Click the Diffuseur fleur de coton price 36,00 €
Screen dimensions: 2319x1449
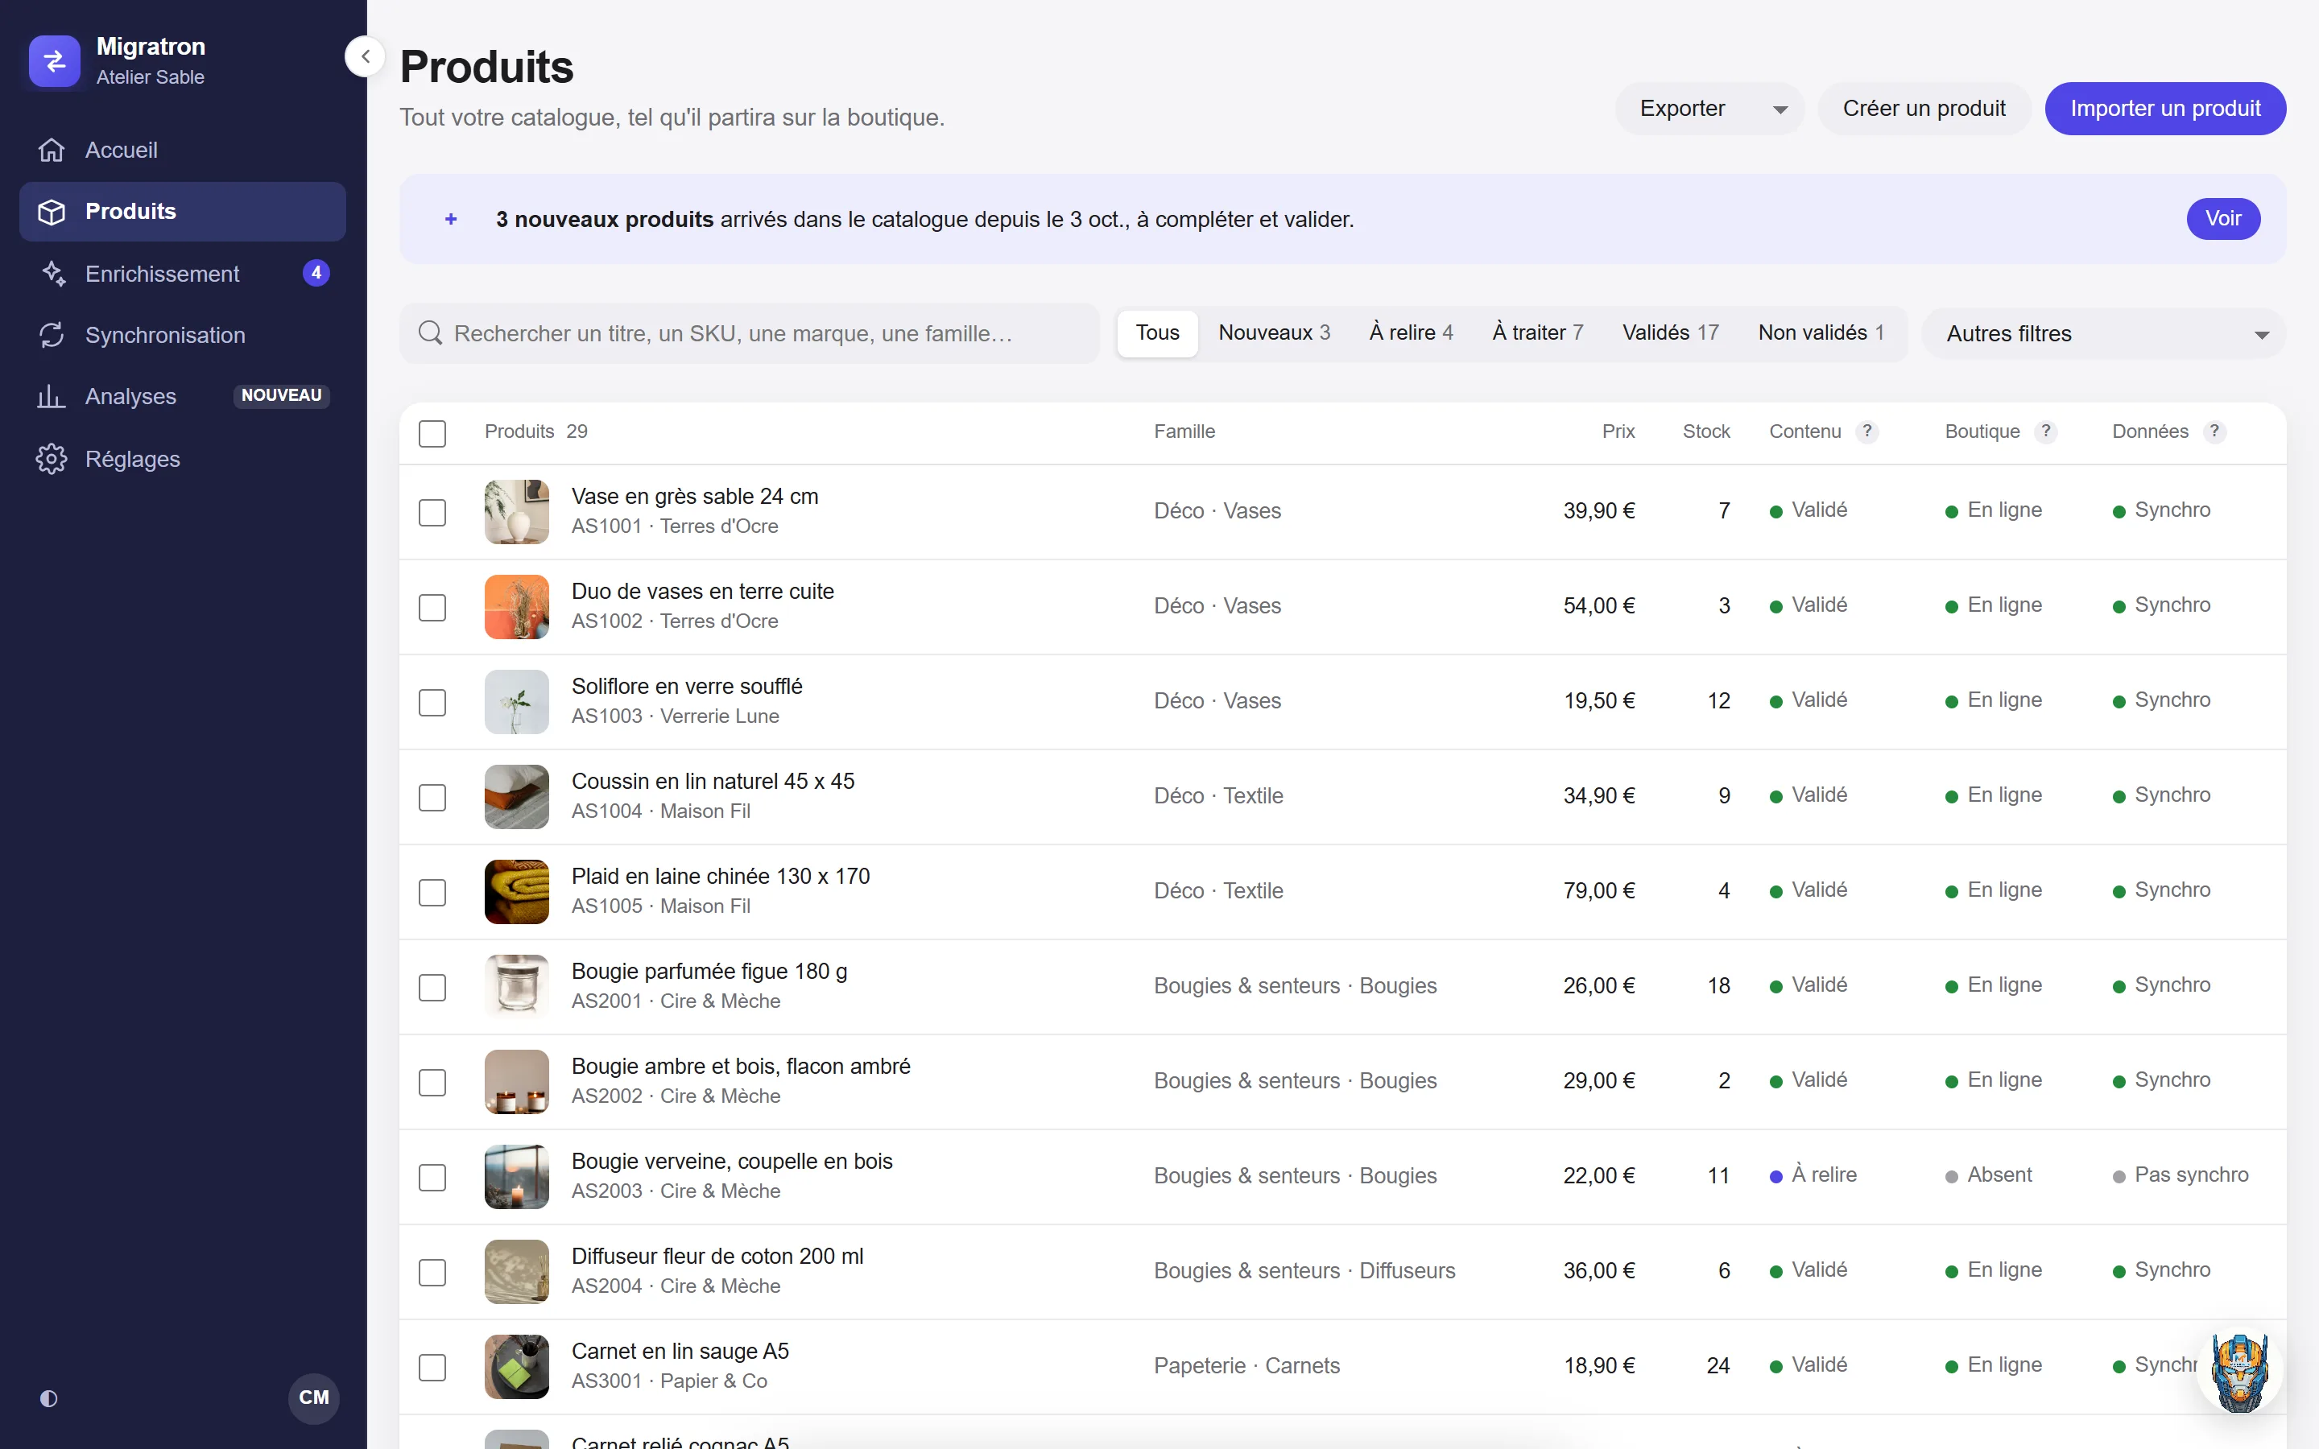coord(1598,1271)
